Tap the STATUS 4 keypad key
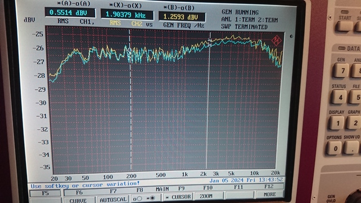361x203 pixels. tap(340, 97)
